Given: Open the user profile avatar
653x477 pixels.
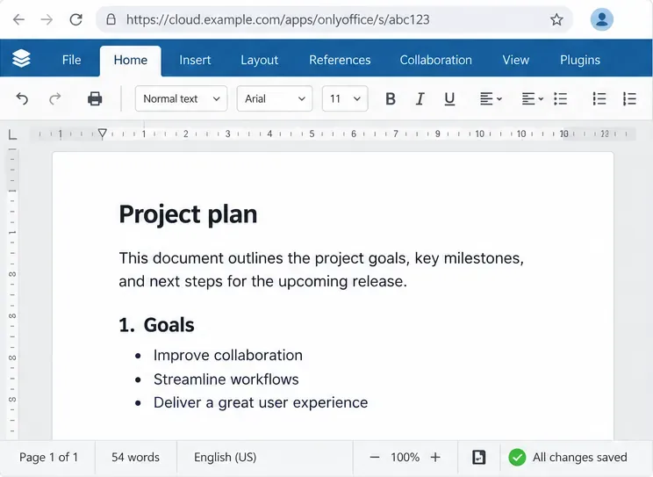Looking at the screenshot, I should [602, 19].
